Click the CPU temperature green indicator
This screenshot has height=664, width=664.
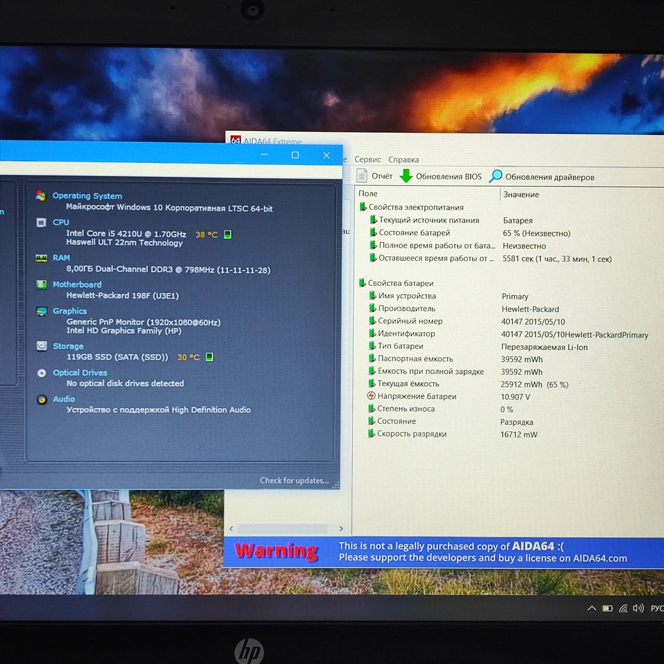(x=227, y=234)
